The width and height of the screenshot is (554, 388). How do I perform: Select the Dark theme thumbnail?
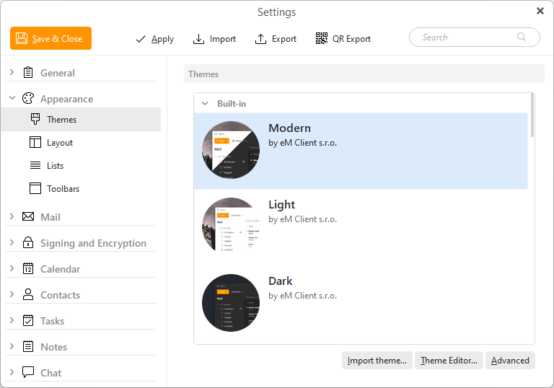pos(231,303)
